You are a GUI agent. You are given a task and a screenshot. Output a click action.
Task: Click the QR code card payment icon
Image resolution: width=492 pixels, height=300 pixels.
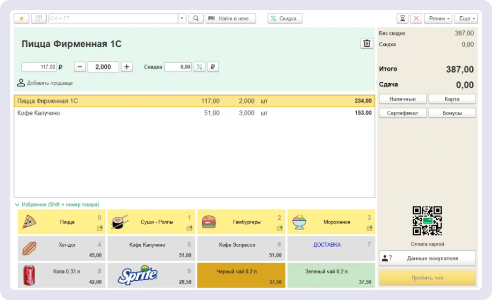(x=427, y=221)
